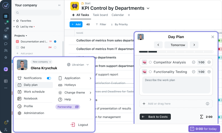Expand the KPI Control by Departments title dropdown
This screenshot has height=133, width=222.
pyautogui.click(x=148, y=8)
